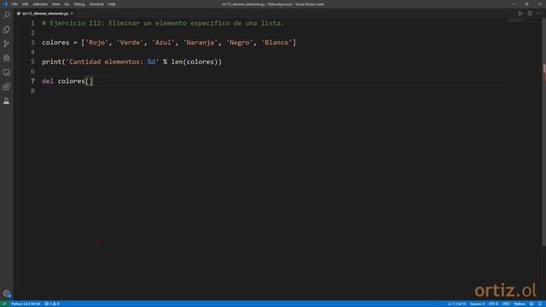Open the Search view in the activity bar
Viewport: 546px width, 307px height.
(7, 15)
